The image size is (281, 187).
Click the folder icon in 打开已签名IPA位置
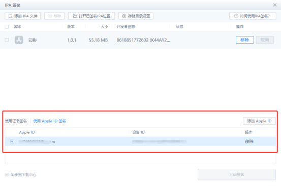click(x=75, y=16)
